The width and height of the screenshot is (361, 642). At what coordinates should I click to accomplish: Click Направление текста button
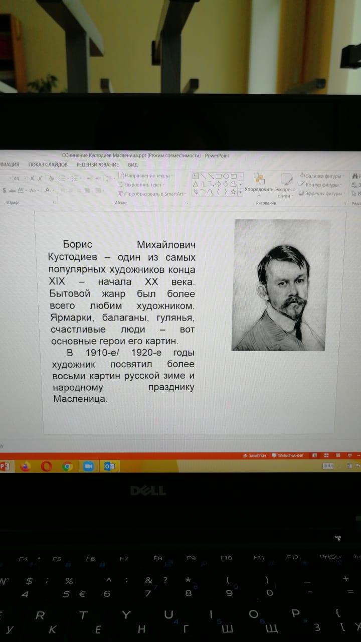coord(145,176)
